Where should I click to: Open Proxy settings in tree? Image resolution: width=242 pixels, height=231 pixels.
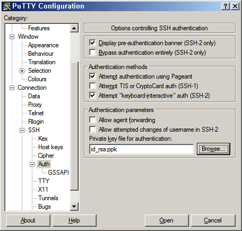click(35, 105)
